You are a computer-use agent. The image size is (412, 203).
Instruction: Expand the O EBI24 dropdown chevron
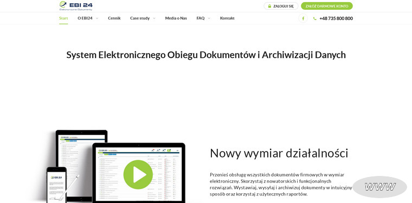click(97, 18)
